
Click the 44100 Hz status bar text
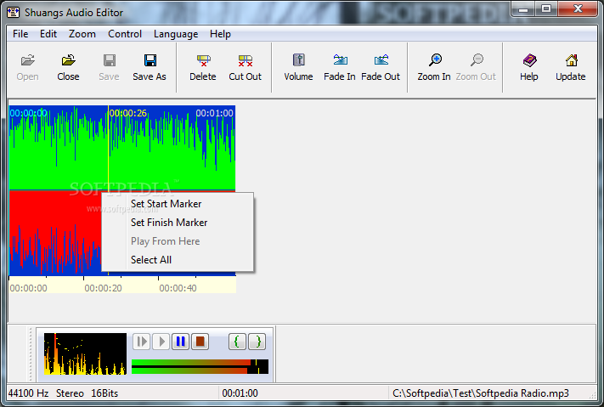pyautogui.click(x=29, y=393)
